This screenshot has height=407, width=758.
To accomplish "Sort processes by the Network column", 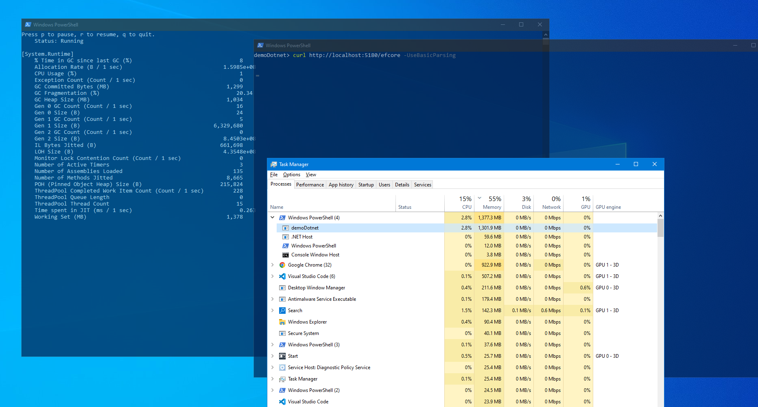I will tap(548, 203).
